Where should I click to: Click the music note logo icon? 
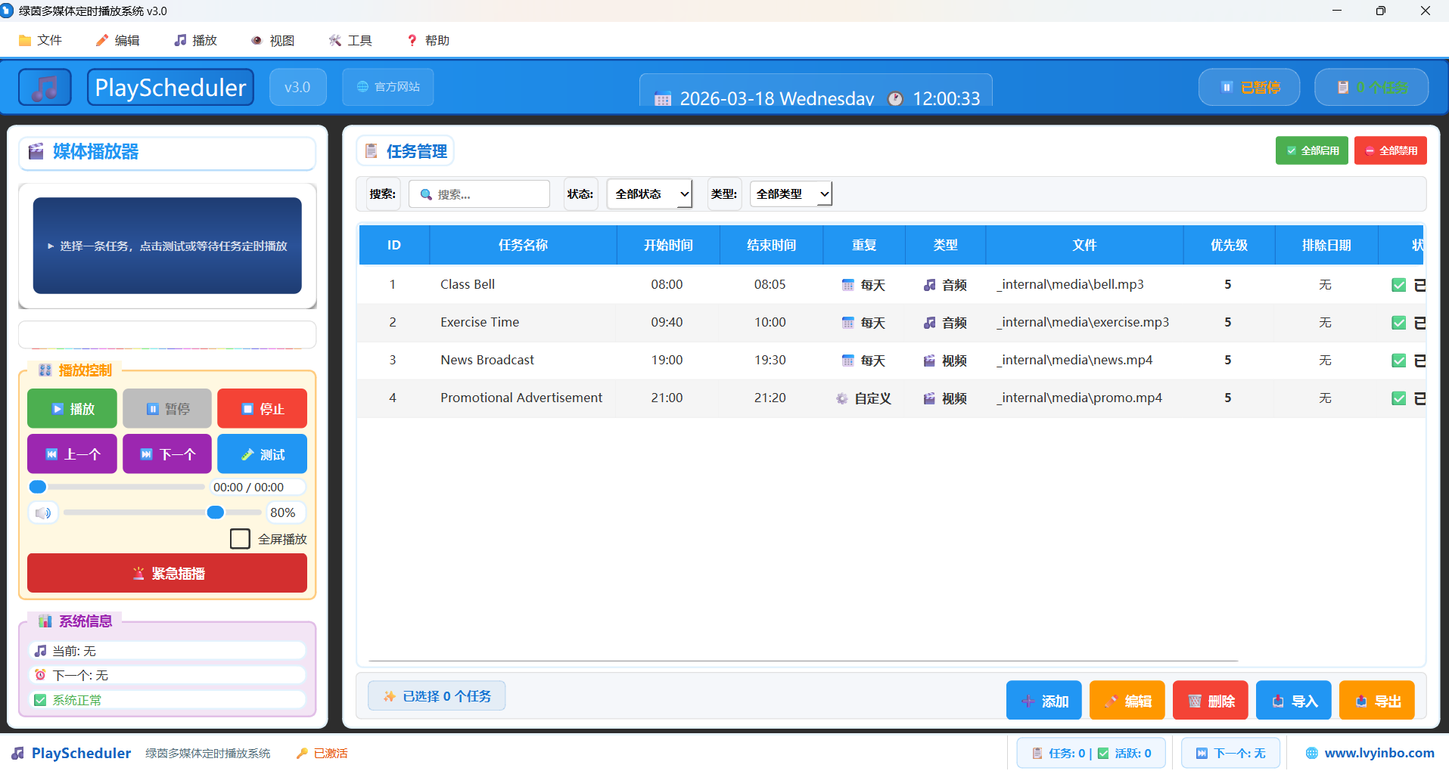(x=44, y=87)
